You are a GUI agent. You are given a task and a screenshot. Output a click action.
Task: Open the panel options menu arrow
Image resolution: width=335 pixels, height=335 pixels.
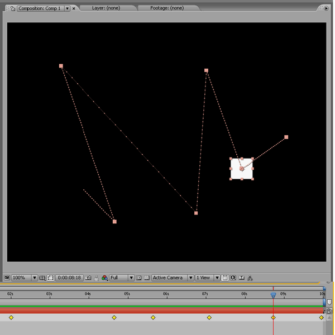coord(326,8)
